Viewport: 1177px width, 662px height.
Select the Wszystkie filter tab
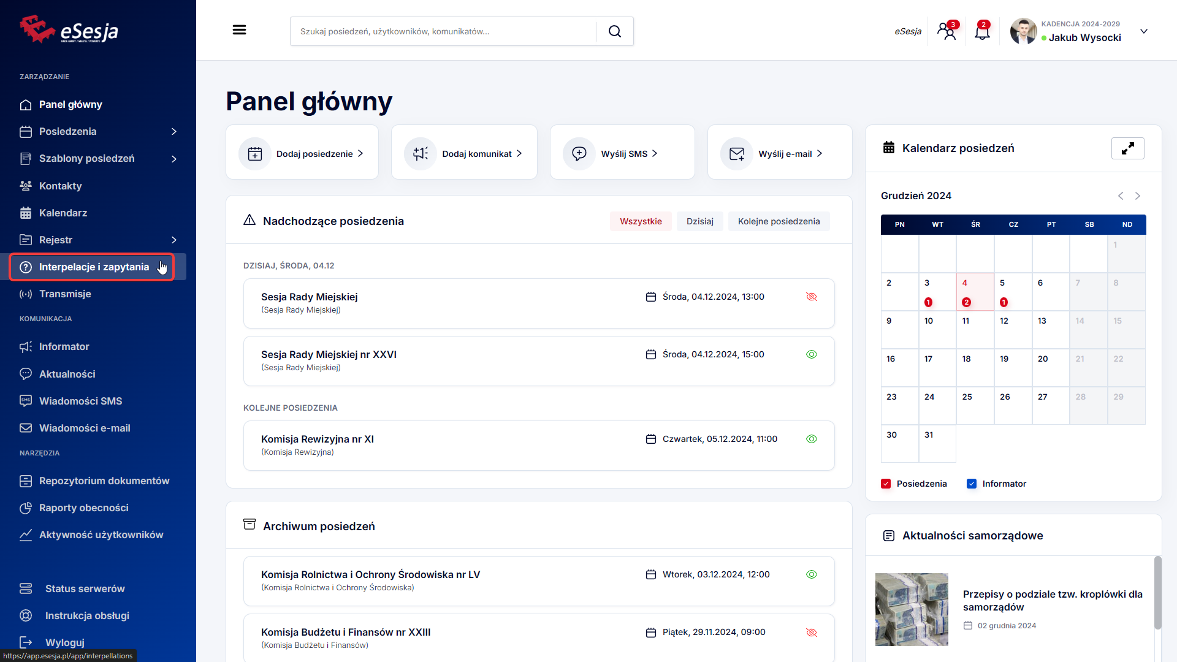click(x=641, y=221)
